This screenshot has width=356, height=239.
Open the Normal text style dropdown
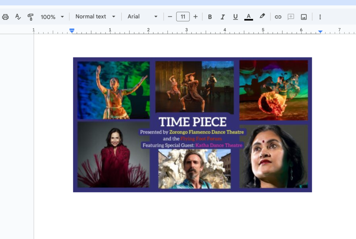coord(95,17)
